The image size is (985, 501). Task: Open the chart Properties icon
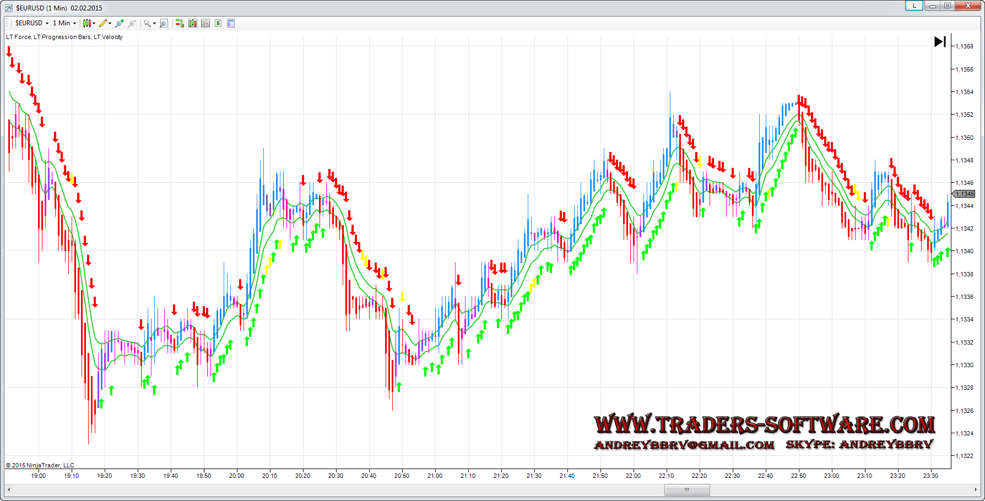coord(231,23)
